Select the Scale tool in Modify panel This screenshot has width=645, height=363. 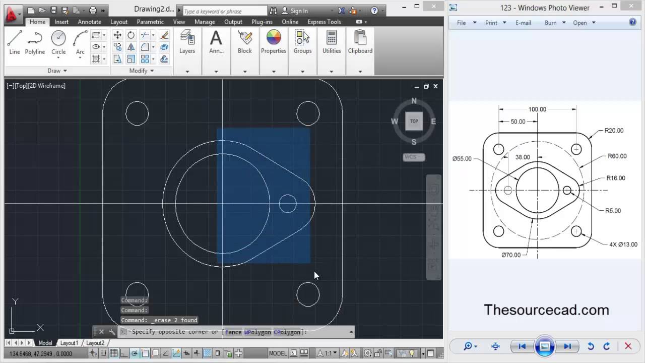[x=131, y=59]
